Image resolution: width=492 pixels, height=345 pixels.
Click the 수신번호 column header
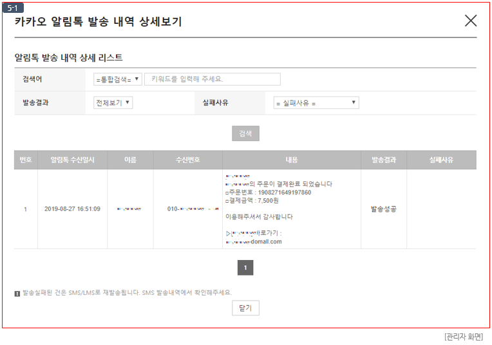(x=187, y=160)
